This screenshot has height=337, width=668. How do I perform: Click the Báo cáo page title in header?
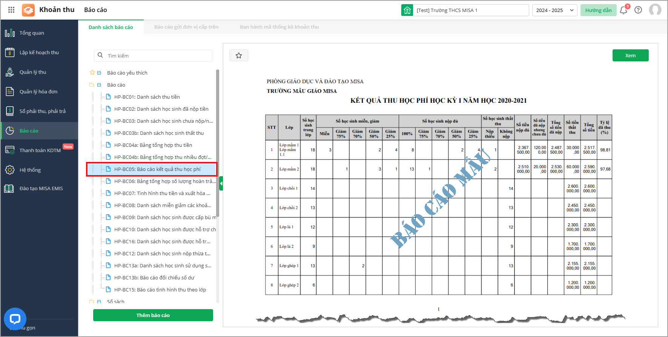[x=95, y=10]
